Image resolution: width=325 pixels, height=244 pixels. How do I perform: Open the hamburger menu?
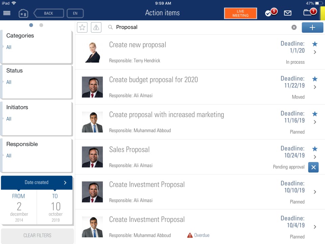(7, 13)
